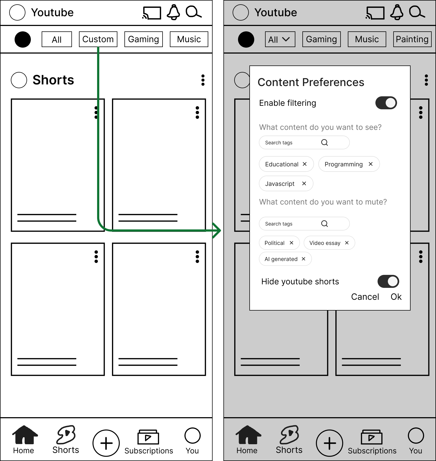Expand the first video's three-dot menu

[96, 112]
